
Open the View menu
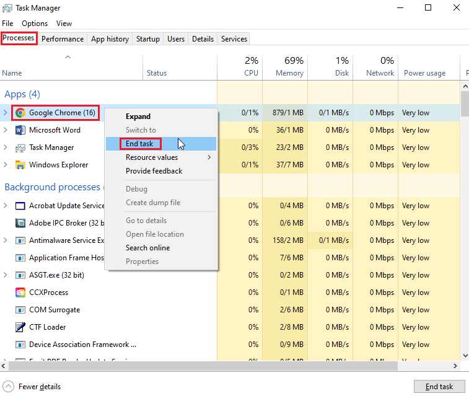tap(64, 24)
